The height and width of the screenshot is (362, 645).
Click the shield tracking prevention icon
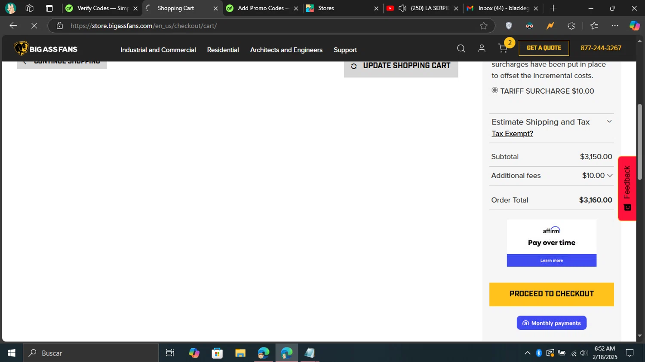(509, 26)
